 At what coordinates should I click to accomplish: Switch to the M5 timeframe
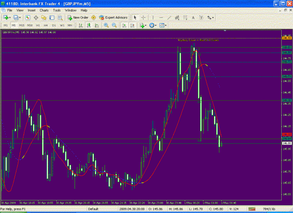pos(14,25)
